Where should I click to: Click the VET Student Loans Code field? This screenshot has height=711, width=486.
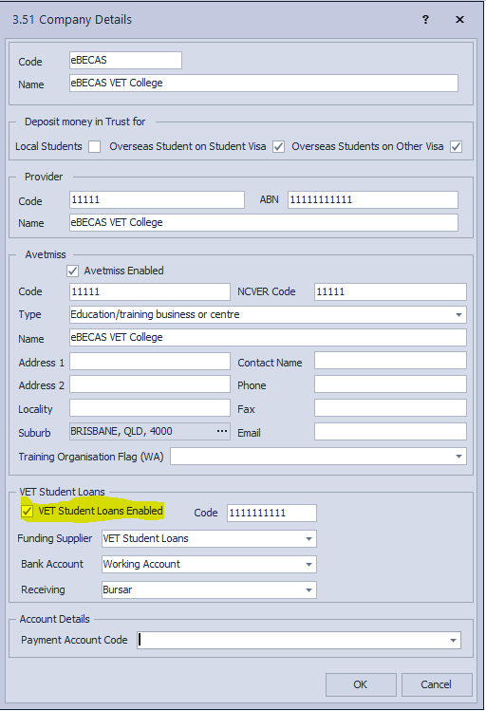pyautogui.click(x=271, y=514)
